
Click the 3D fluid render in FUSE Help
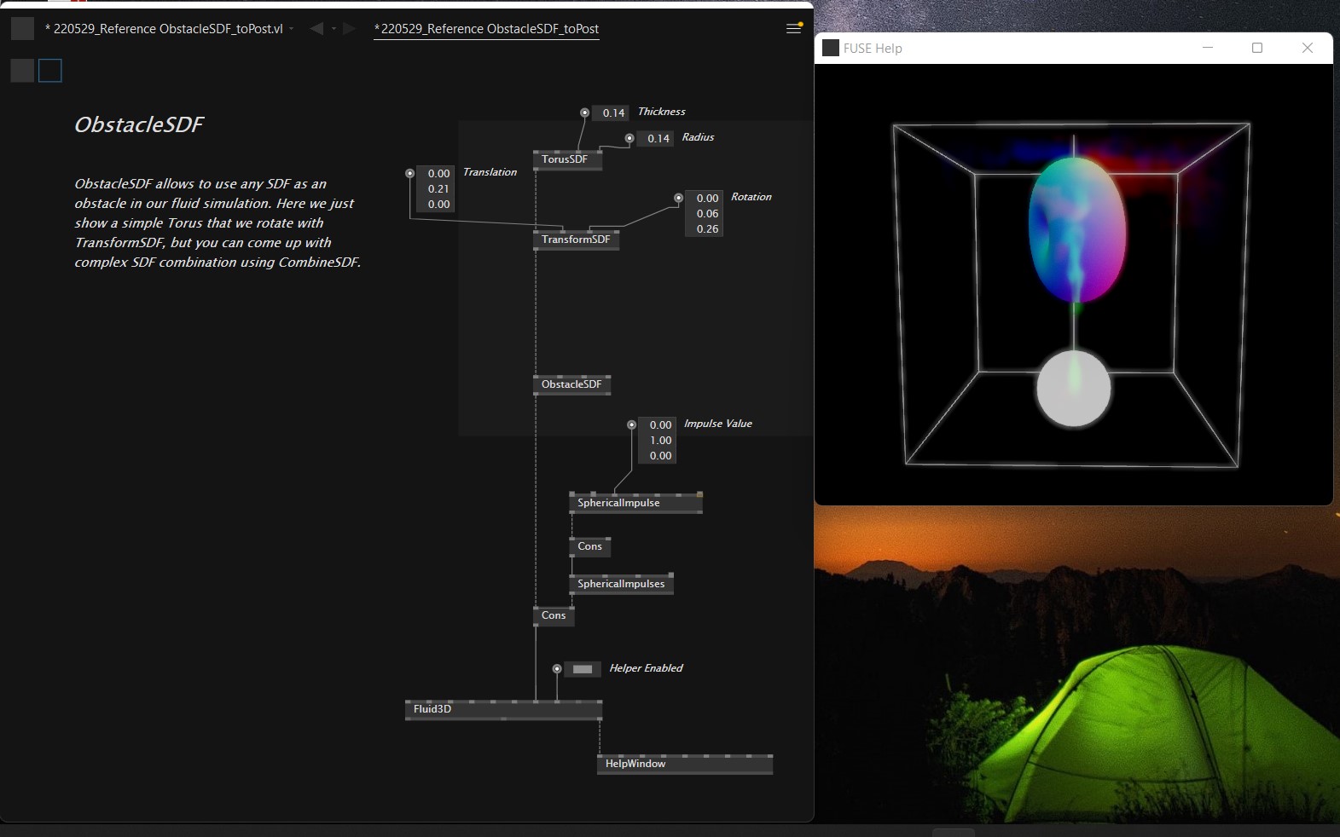click(1073, 284)
